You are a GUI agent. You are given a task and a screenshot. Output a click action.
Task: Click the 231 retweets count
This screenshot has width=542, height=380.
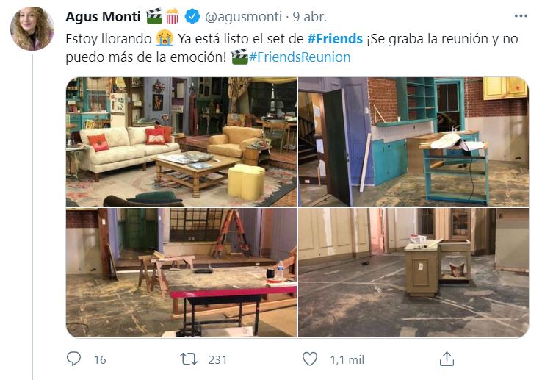click(x=218, y=360)
